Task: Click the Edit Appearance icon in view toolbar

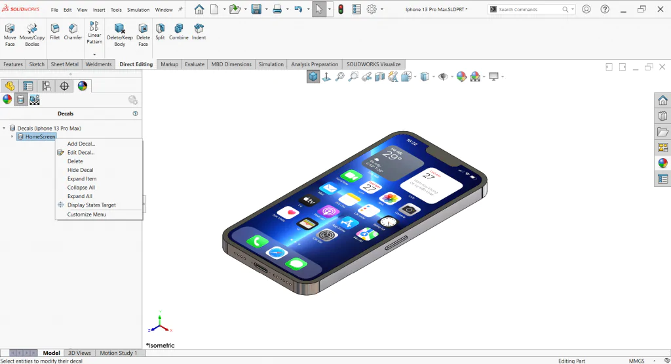Action: click(x=461, y=77)
